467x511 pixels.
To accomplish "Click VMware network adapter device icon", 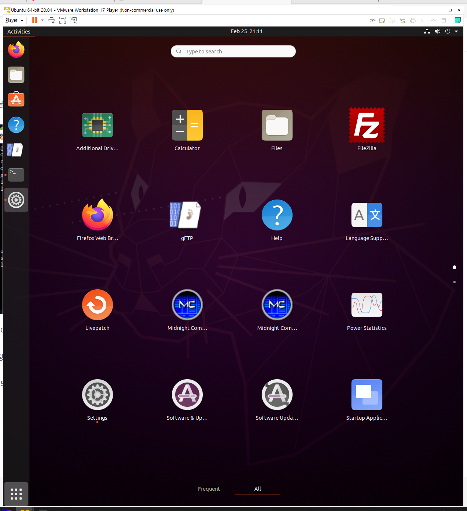I will pos(403,20).
